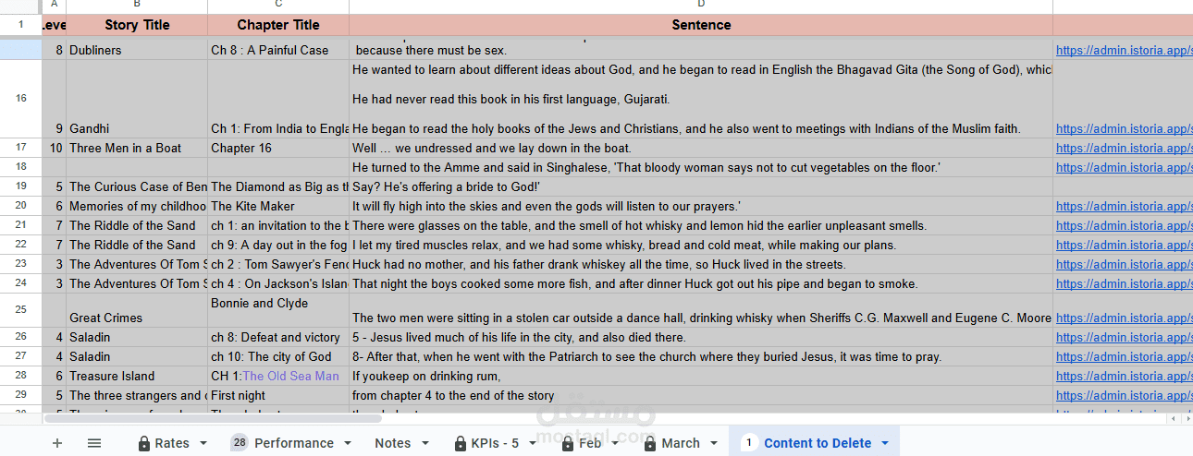Select the 'from chapter 4 to the end of the story' cell
The image size is (1193, 456).
click(701, 395)
